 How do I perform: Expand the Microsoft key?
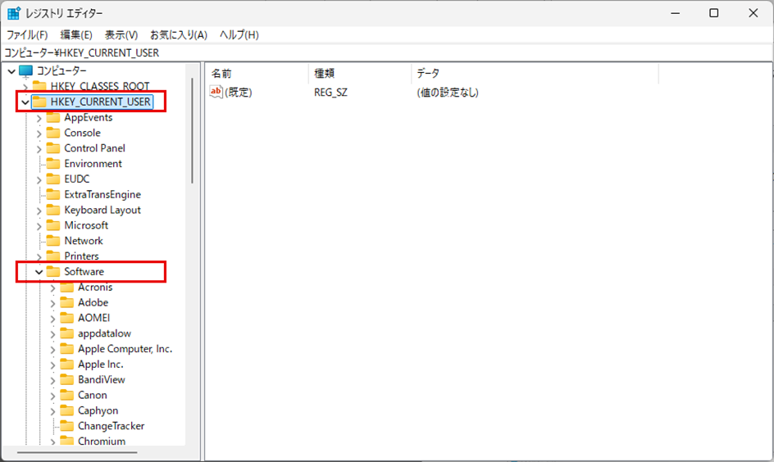(x=39, y=226)
